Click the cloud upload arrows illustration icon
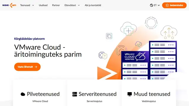 pyautogui.click(x=169, y=32)
